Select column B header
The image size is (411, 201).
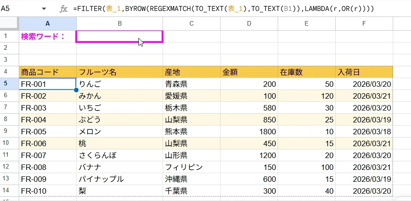pyautogui.click(x=120, y=23)
